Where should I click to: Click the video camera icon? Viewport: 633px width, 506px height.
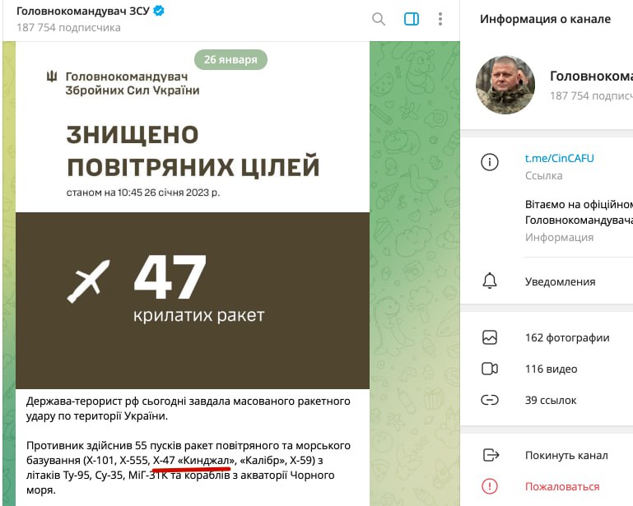pos(490,369)
